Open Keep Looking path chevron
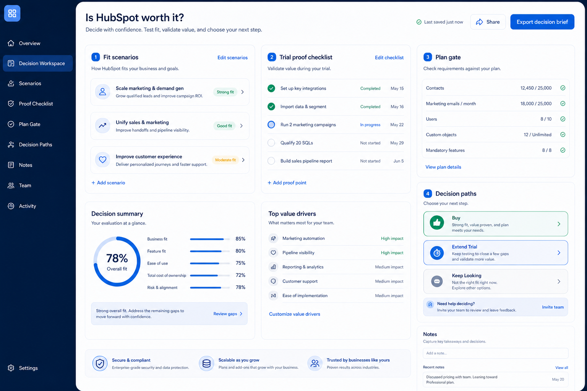587x391 pixels. (559, 281)
